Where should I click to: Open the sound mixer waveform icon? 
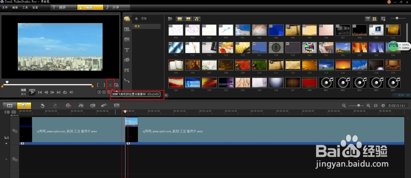click(81, 105)
